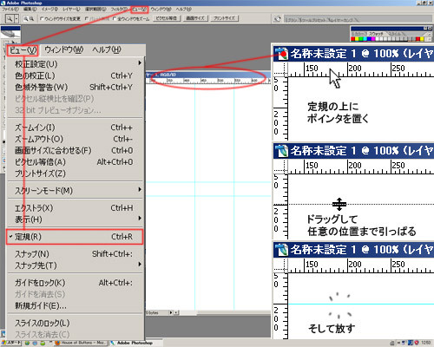Viewport: 434px width, 347px height.
Task: Click the プリントサイズ button in options bar
Action: pyautogui.click(x=225, y=18)
